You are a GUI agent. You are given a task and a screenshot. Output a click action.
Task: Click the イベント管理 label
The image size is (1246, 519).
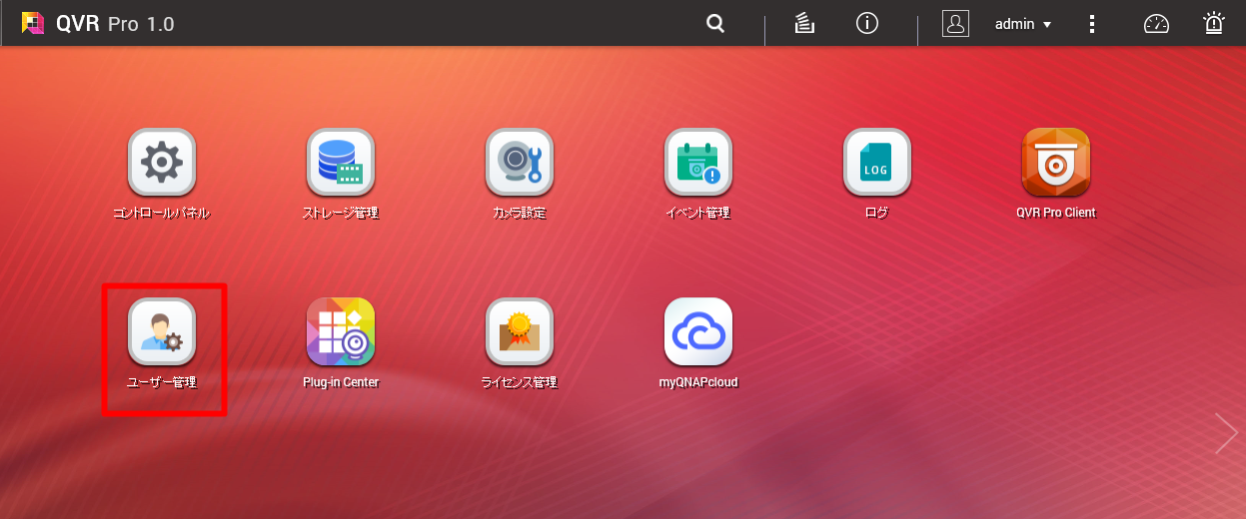pos(698,213)
